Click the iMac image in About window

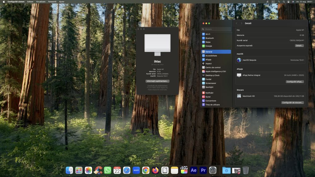tap(157, 45)
